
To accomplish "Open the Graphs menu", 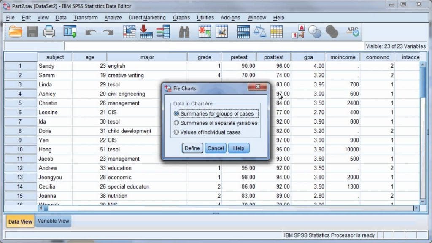I will point(181,17).
